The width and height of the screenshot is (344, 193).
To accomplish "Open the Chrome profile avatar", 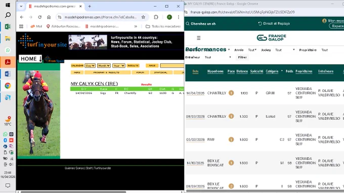I will pyautogui.click(x=169, y=17).
